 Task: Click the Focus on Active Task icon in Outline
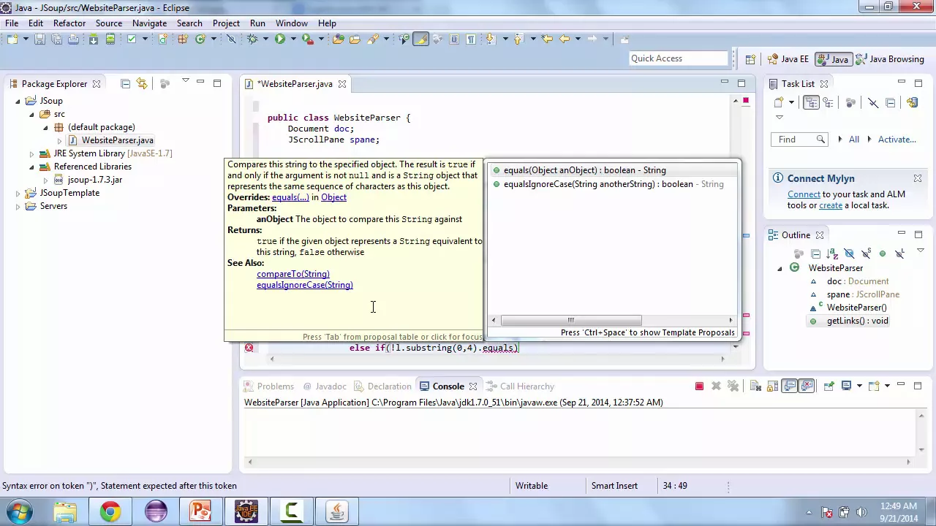point(799,254)
